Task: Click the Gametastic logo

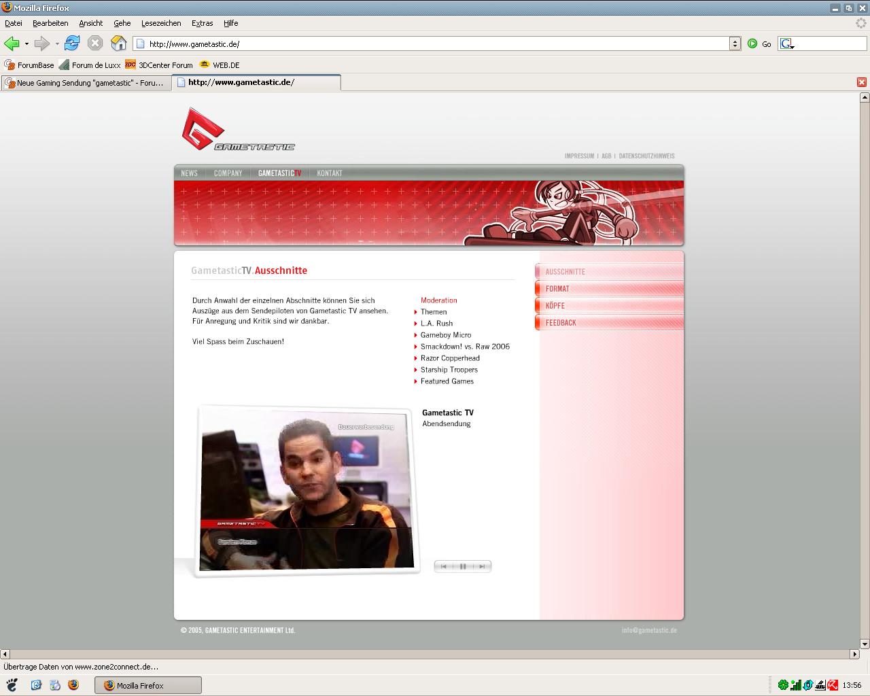Action: [x=238, y=129]
